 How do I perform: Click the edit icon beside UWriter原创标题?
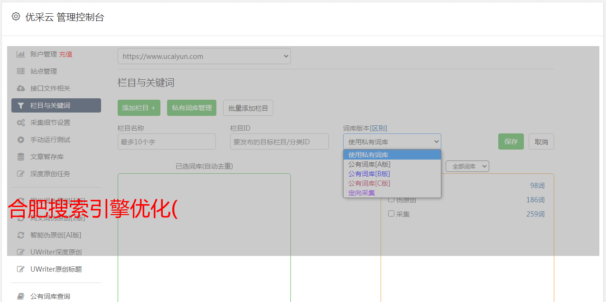[21, 269]
